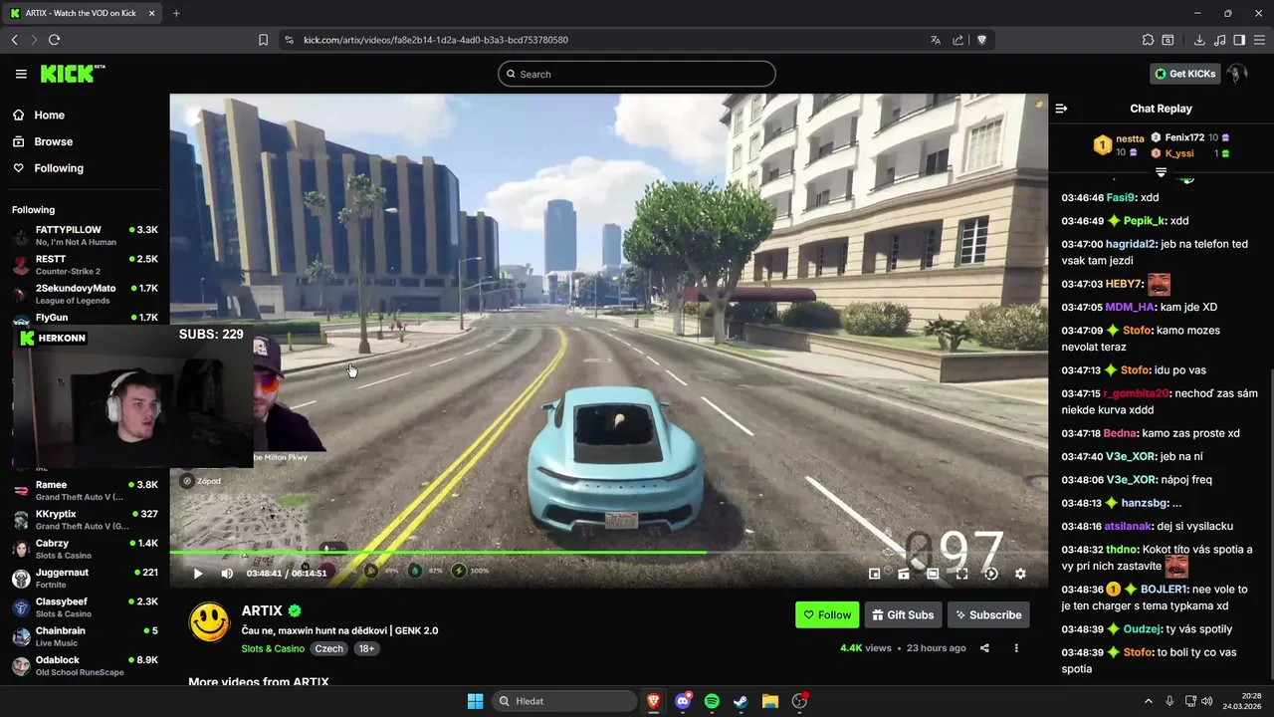Bookmark this page
Image resolution: width=1274 pixels, height=717 pixels.
click(263, 40)
